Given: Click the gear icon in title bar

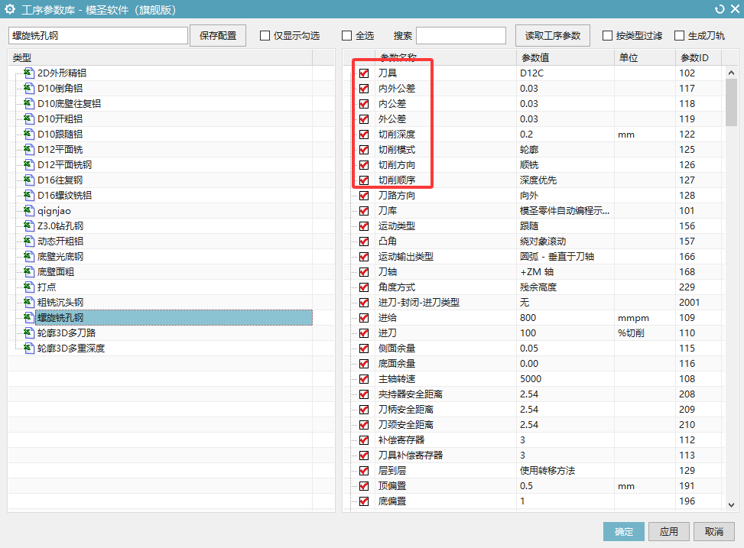Looking at the screenshot, I should [9, 9].
